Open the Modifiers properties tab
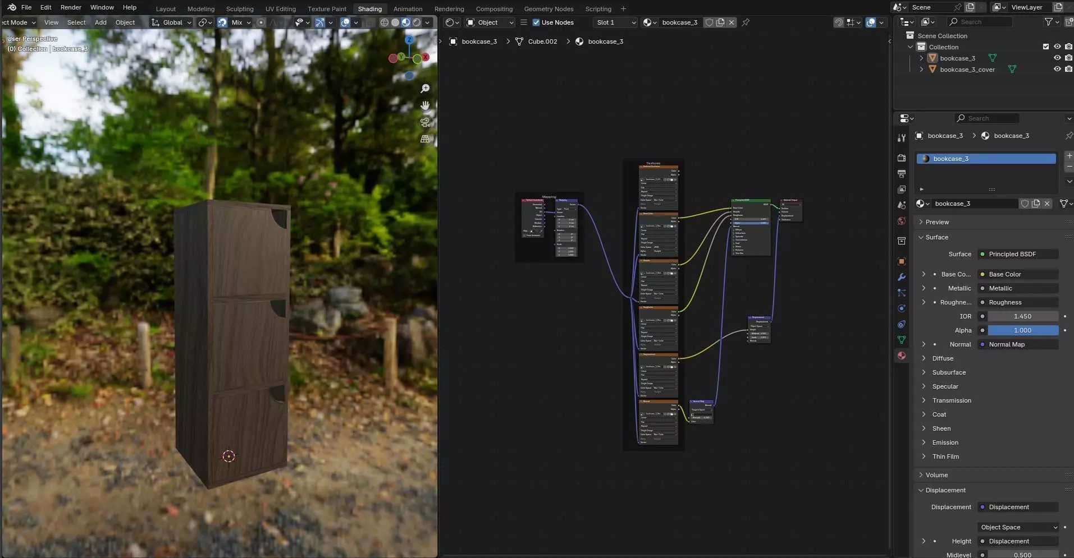 (x=902, y=277)
